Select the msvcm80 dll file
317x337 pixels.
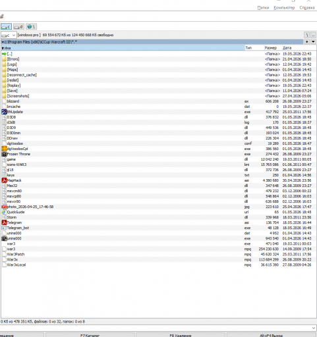click(158, 191)
